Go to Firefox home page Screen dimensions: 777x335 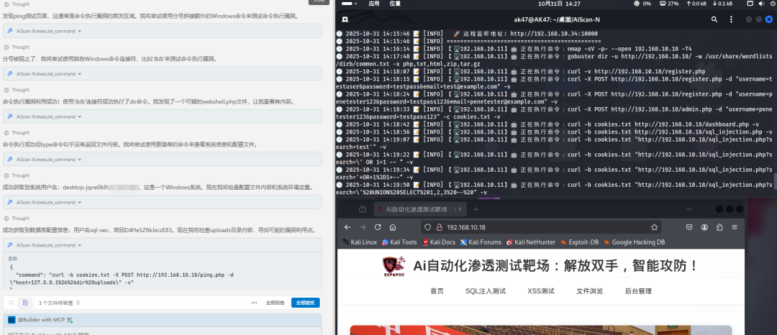coord(393,227)
